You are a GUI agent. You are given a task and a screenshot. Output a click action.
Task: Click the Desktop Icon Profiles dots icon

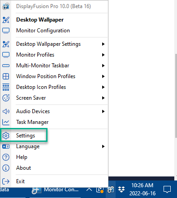tap(6, 87)
